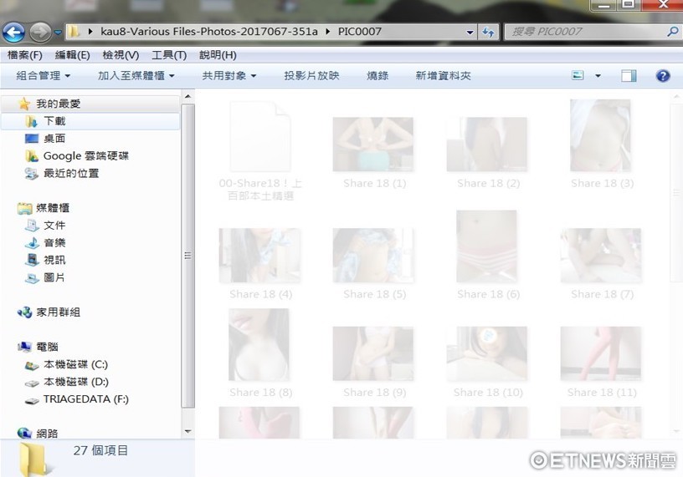Click the 投影片放映 button
The image size is (683, 477).
coord(311,75)
